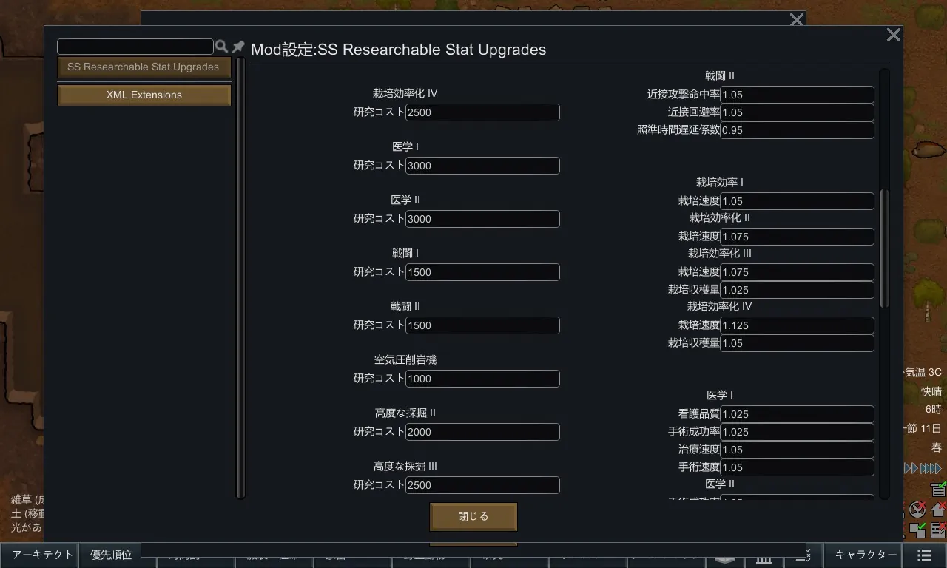
Task: Close the Mod settings dialog
Action: coord(893,35)
